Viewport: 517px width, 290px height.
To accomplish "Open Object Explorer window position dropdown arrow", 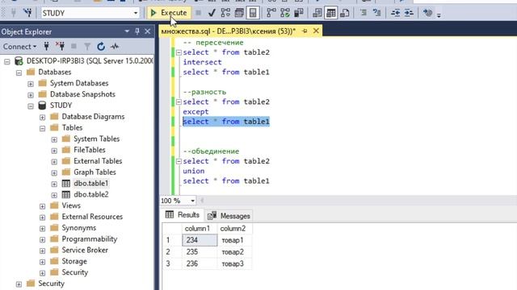I will (x=127, y=31).
